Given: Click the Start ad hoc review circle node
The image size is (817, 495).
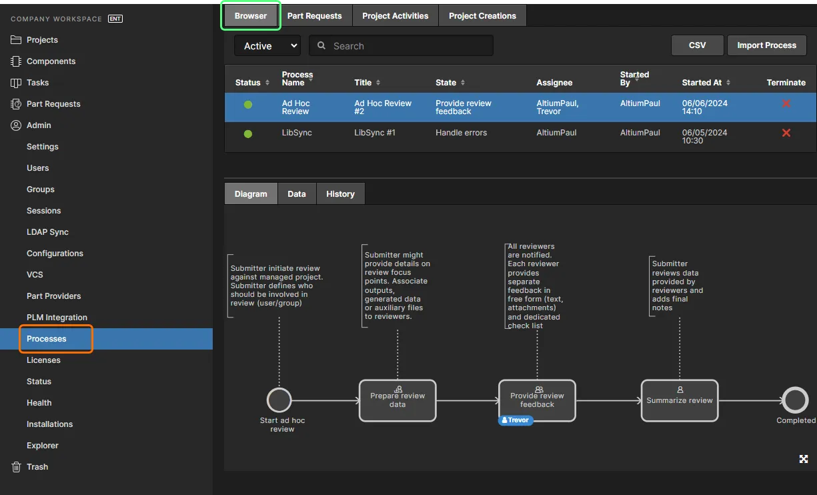Looking at the screenshot, I should click(x=279, y=400).
